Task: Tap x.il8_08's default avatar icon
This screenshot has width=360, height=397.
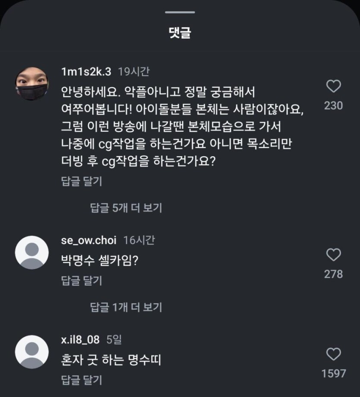Action: pyautogui.click(x=31, y=352)
